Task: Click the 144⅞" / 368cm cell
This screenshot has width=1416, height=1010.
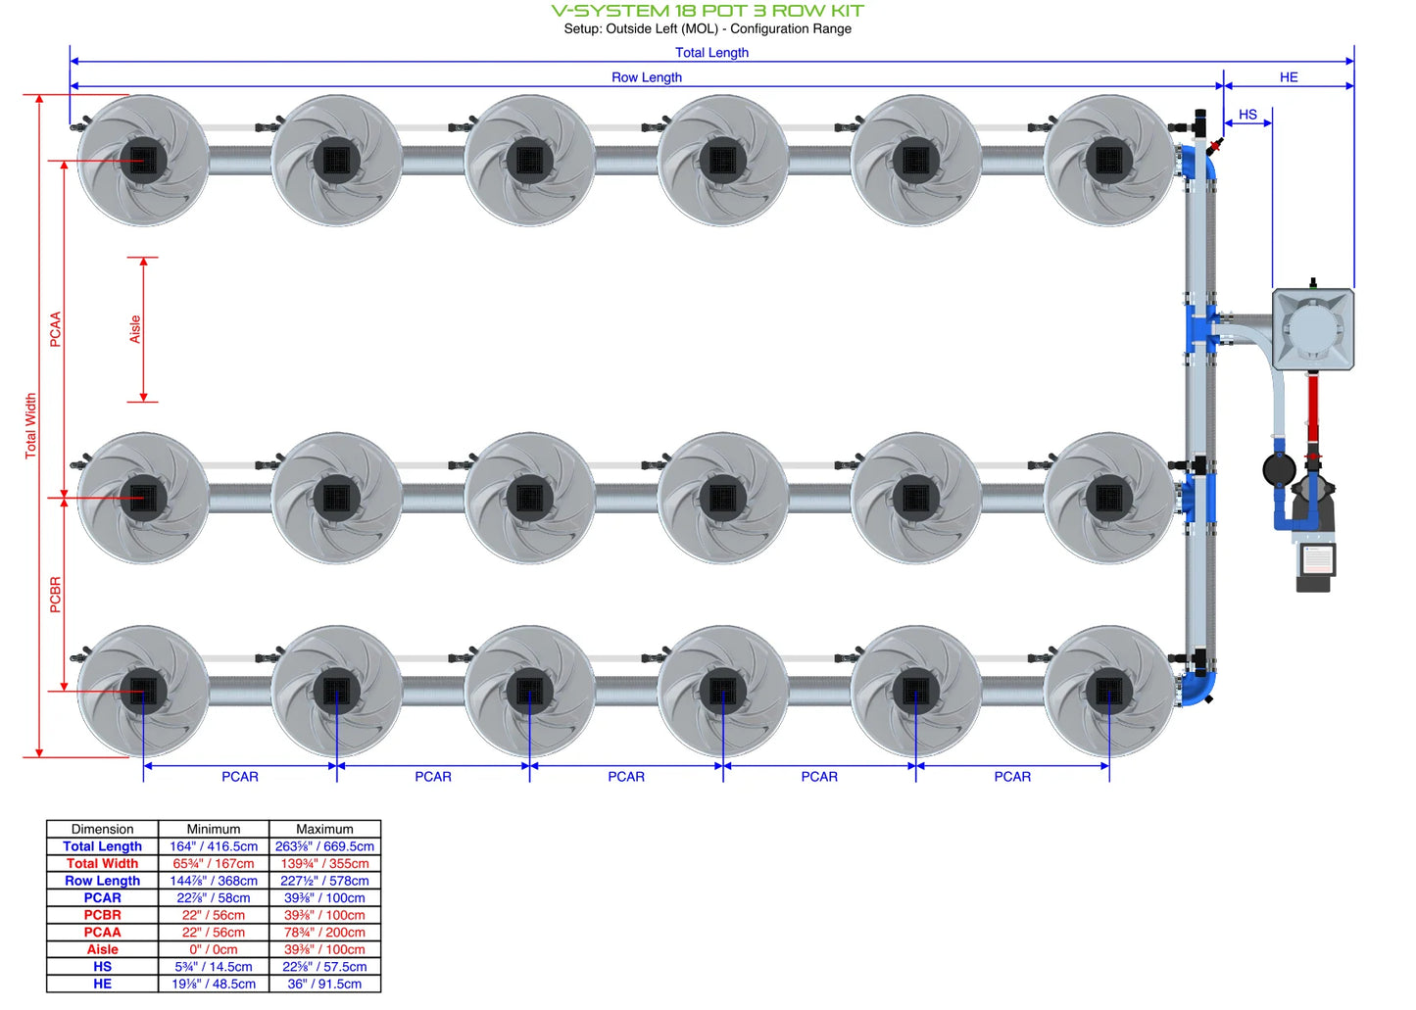Action: pos(214,881)
